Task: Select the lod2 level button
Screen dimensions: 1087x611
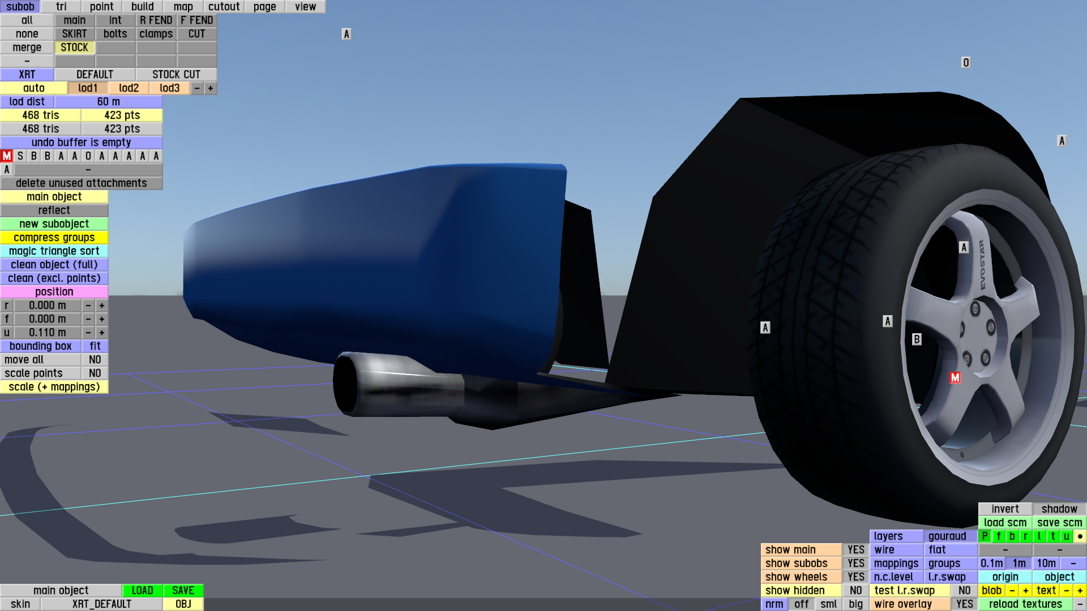Action: click(129, 88)
